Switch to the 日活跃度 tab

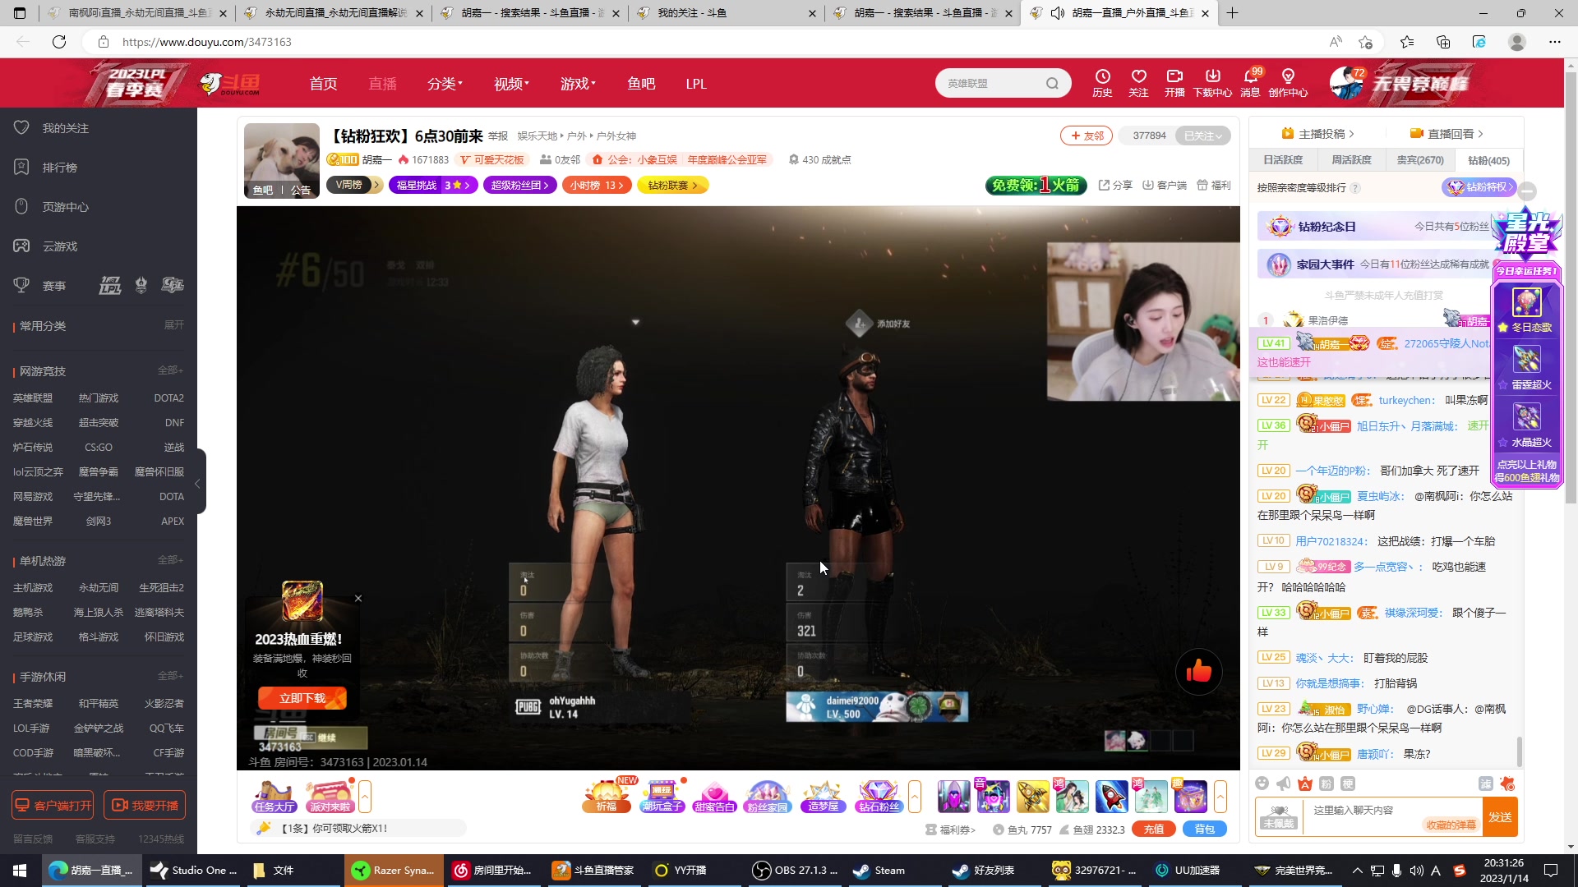click(x=1283, y=160)
